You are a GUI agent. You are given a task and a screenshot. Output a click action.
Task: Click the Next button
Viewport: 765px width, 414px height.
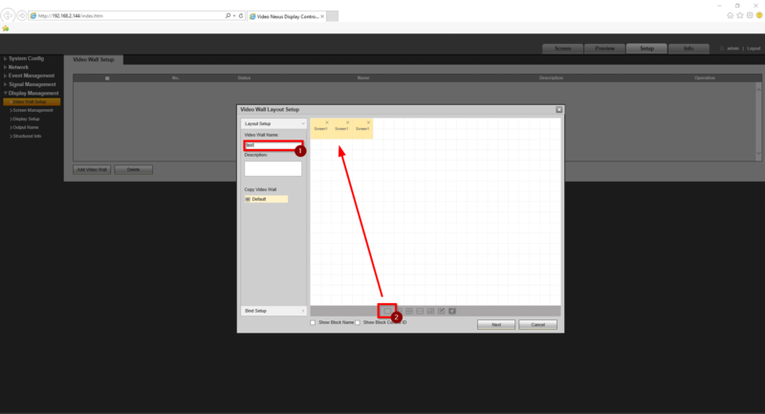tap(496, 325)
